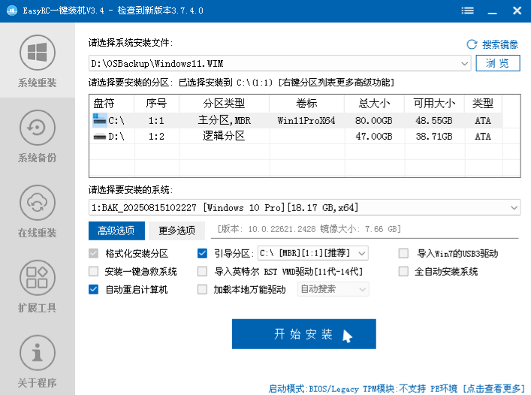The height and width of the screenshot is (395, 531).
Task: Click the Win11ProX64 volume label cell
Action: click(306, 121)
